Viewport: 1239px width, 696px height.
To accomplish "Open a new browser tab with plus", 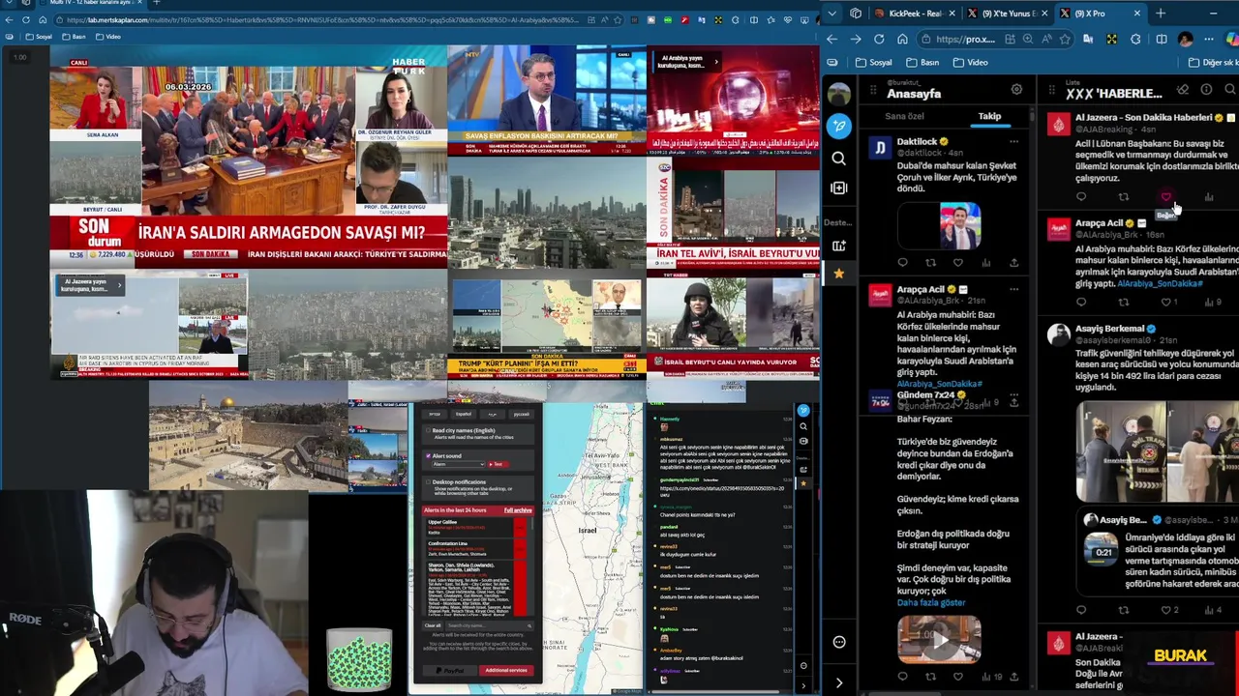I will coord(1160,13).
